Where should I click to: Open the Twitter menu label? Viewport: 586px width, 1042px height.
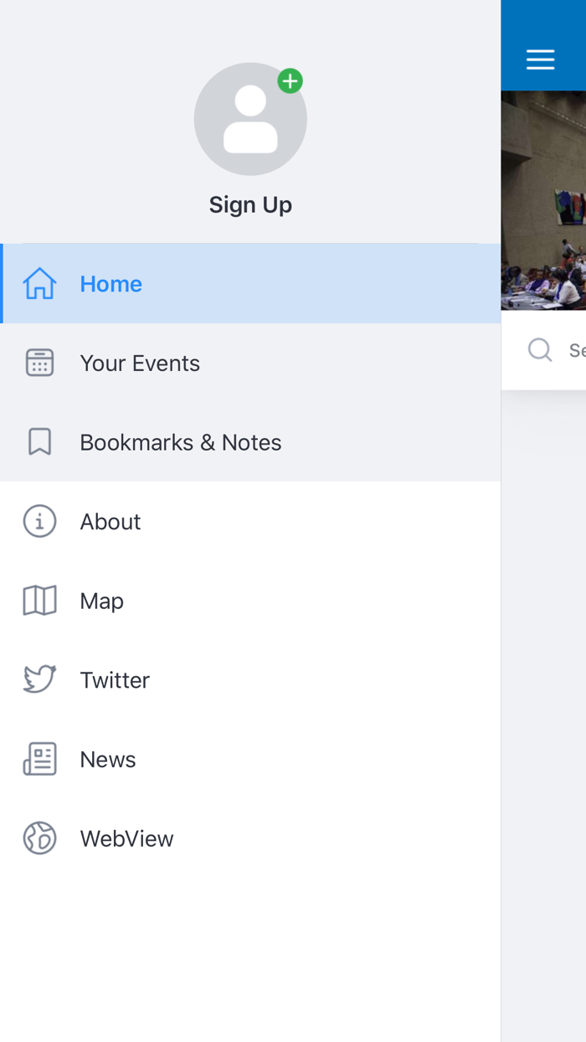(x=115, y=680)
